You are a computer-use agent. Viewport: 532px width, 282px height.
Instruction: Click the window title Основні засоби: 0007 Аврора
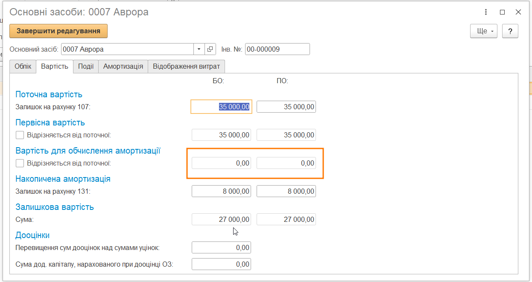tap(79, 12)
